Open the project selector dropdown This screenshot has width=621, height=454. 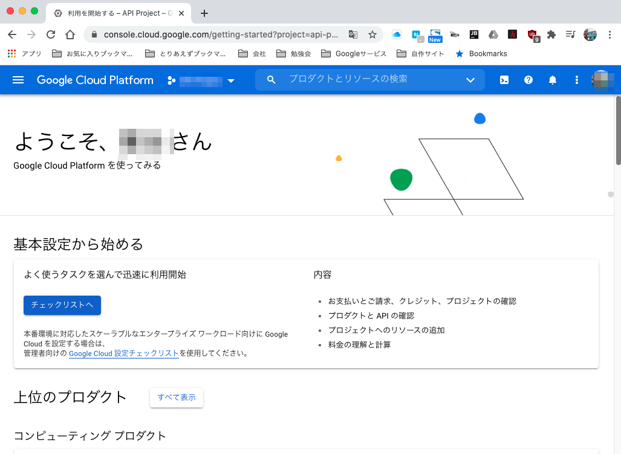[x=231, y=80]
